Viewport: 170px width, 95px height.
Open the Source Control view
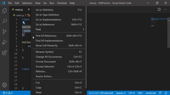[5, 32]
